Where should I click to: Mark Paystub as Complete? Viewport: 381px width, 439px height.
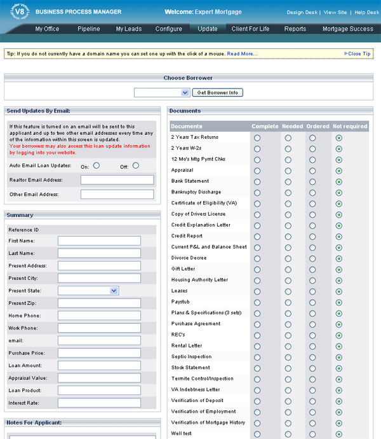tap(257, 302)
